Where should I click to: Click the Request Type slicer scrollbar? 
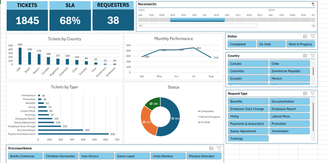(x=313, y=117)
